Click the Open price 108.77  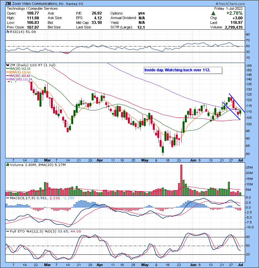33,13
